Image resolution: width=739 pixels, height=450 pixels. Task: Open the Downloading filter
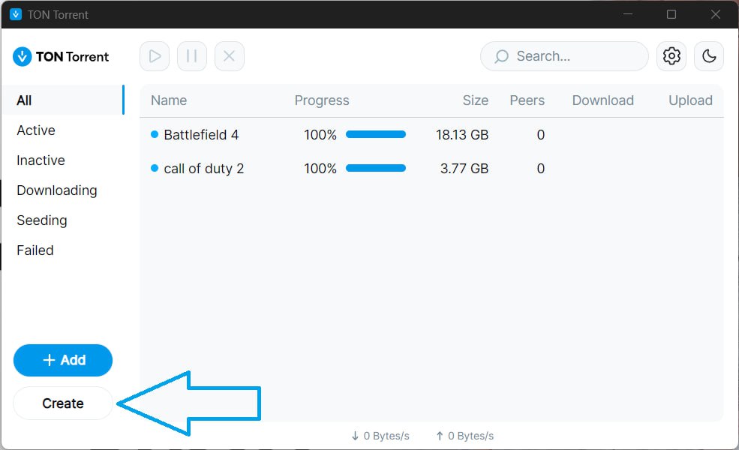[57, 190]
